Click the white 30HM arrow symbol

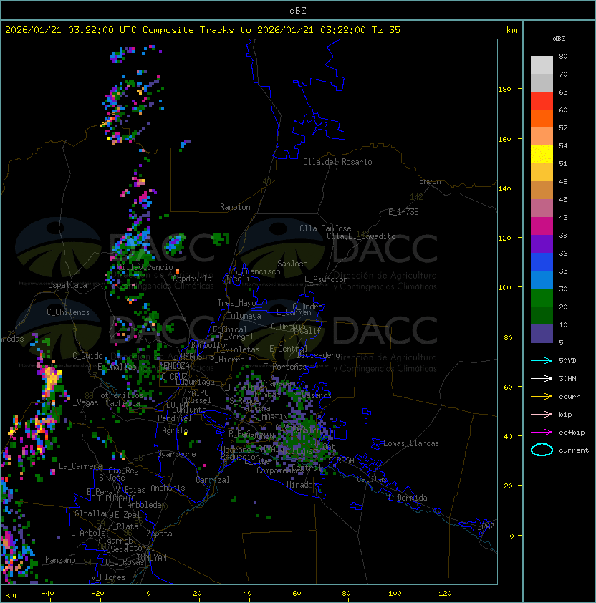pyautogui.click(x=542, y=378)
